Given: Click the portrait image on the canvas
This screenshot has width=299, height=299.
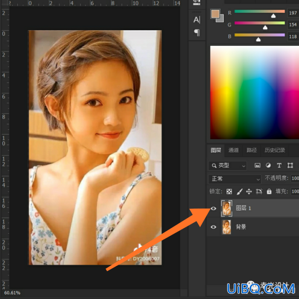Looking at the screenshot, I should (x=95, y=148).
